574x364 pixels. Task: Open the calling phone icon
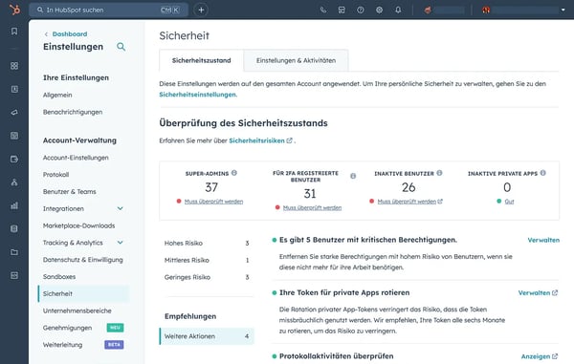coord(323,10)
